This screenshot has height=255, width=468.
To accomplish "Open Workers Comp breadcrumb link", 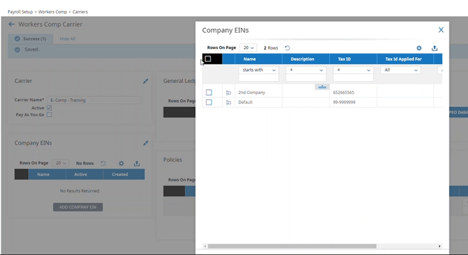I will click(x=52, y=12).
